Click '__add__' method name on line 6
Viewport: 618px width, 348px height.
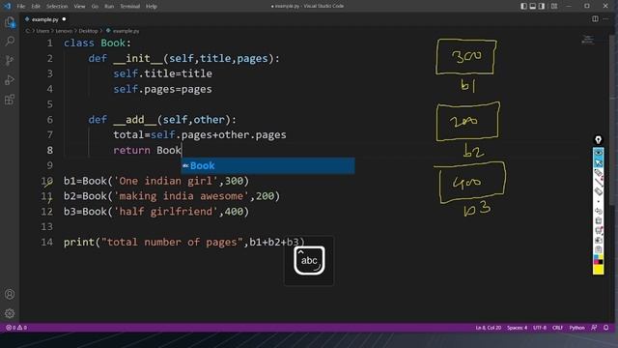tap(135, 120)
